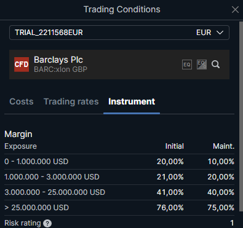Select the Instrument tab
The image size is (243, 228).
point(132,101)
